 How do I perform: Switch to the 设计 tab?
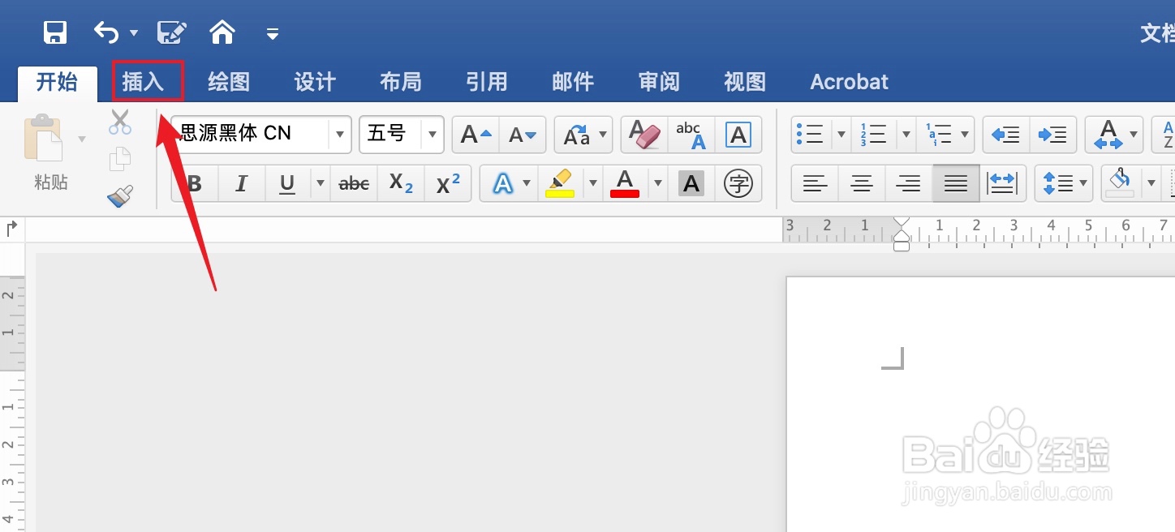tap(315, 82)
